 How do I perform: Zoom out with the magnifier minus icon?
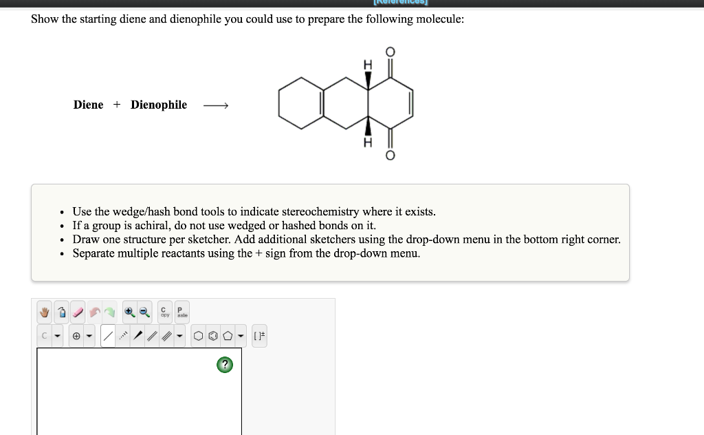point(145,311)
